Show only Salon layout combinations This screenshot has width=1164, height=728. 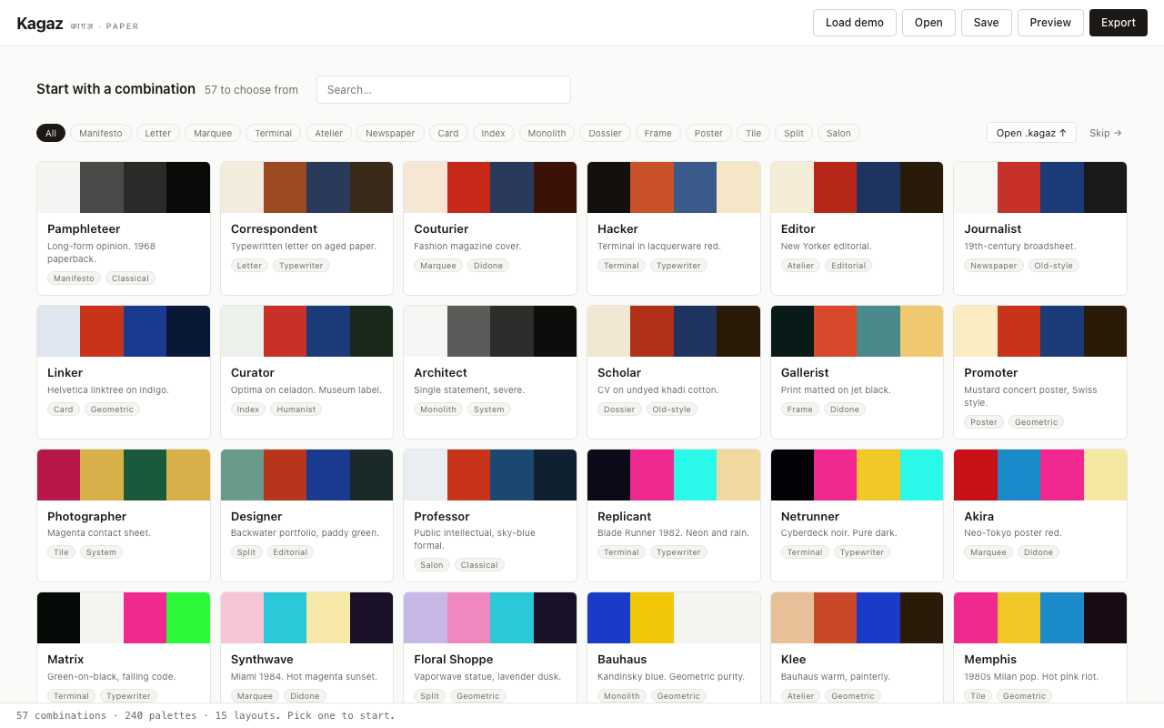(x=838, y=133)
